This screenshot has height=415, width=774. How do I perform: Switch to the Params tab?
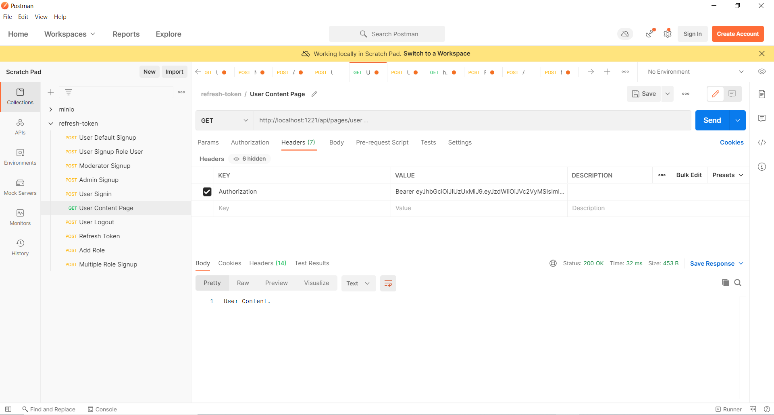[x=208, y=142]
